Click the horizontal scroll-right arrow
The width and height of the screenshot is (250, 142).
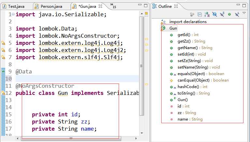(136, 138)
